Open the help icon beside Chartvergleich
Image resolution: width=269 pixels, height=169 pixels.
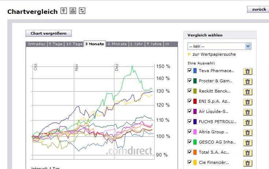tap(64, 11)
